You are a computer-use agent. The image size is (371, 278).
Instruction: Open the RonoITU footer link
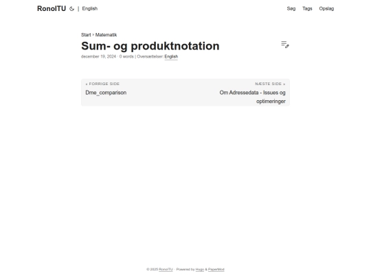click(166, 269)
